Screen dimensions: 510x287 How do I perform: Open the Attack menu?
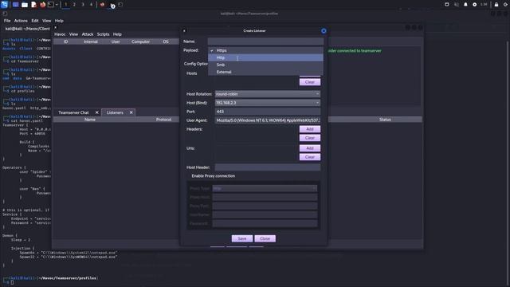point(88,34)
